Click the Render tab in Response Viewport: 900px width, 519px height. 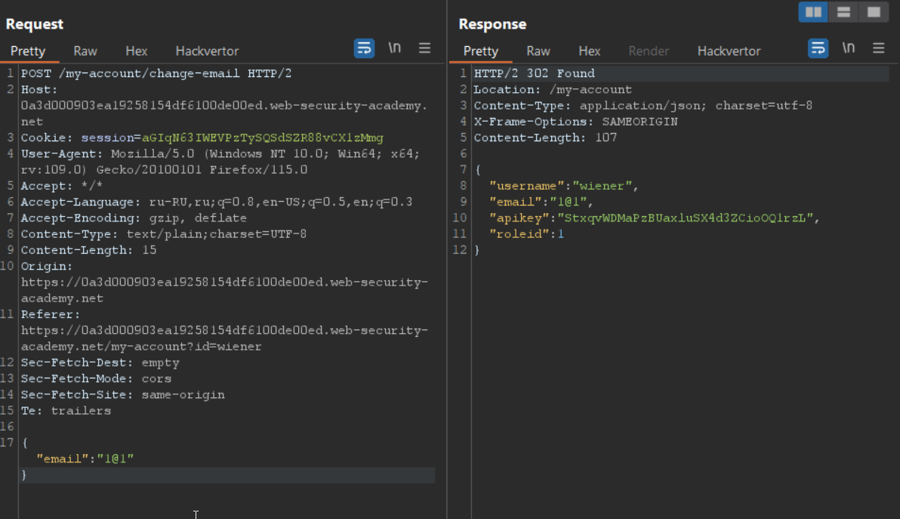(x=649, y=51)
